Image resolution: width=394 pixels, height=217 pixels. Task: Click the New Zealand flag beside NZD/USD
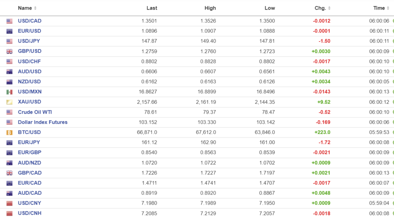10,82
